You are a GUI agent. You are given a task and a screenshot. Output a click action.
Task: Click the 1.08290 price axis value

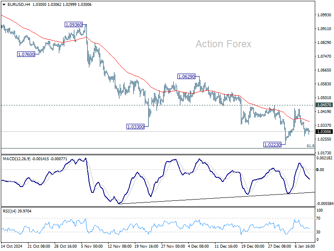pyautogui.click(x=324, y=43)
